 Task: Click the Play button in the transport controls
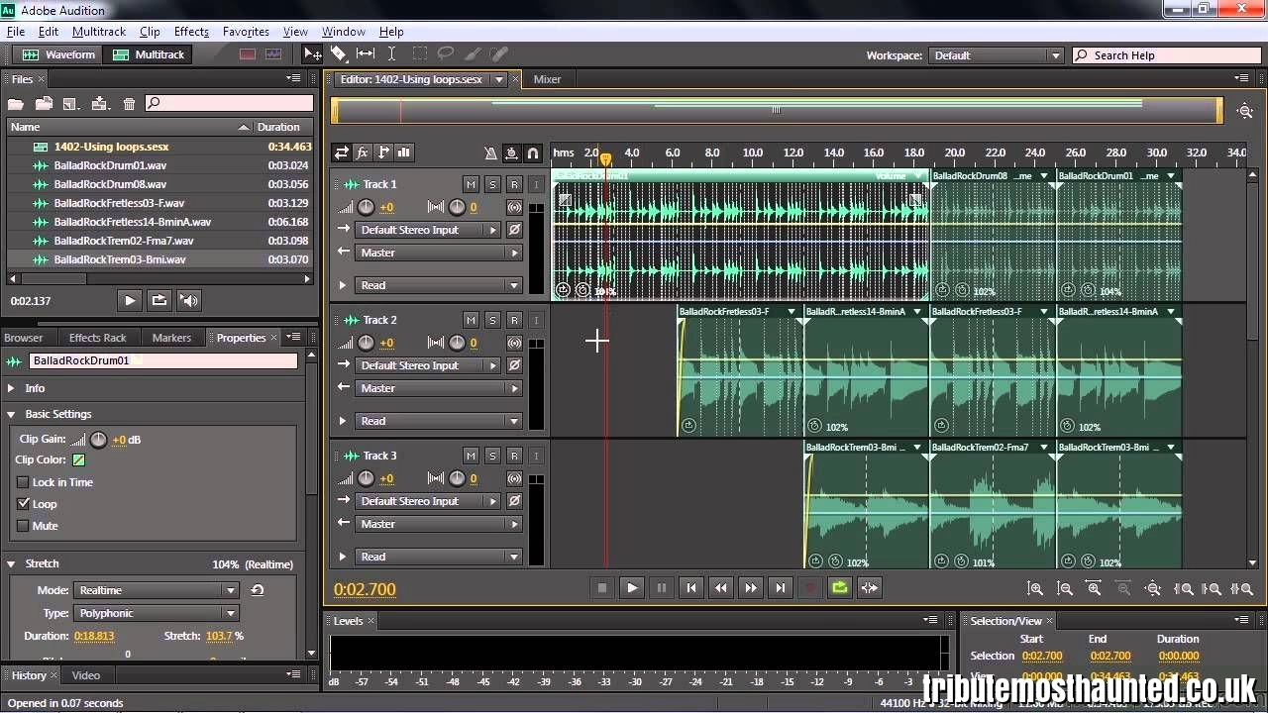(632, 587)
